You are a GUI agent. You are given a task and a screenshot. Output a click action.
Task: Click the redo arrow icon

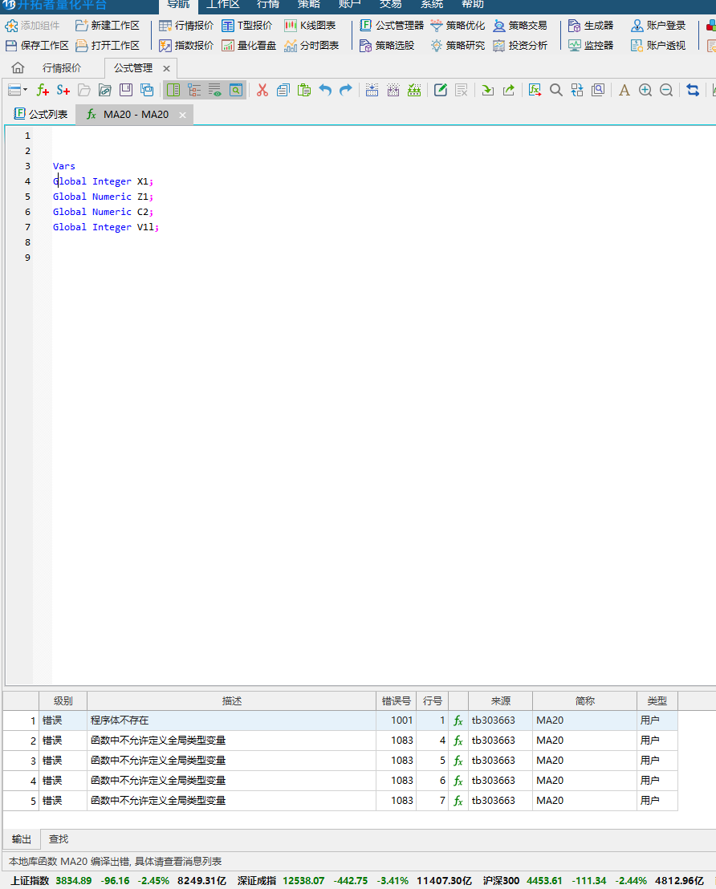coord(346,90)
